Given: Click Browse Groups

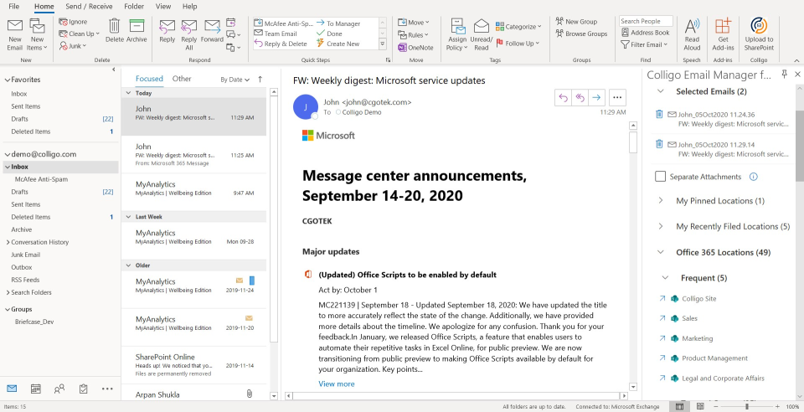Looking at the screenshot, I should point(581,33).
